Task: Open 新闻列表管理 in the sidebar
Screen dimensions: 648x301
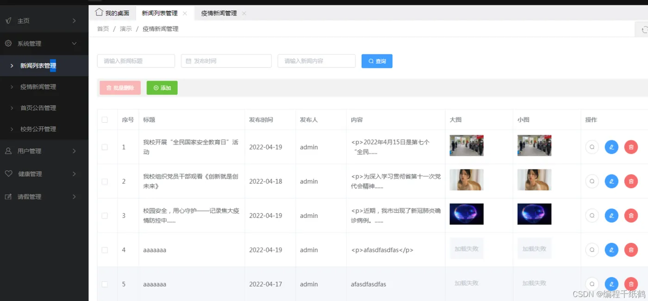Action: coord(44,66)
